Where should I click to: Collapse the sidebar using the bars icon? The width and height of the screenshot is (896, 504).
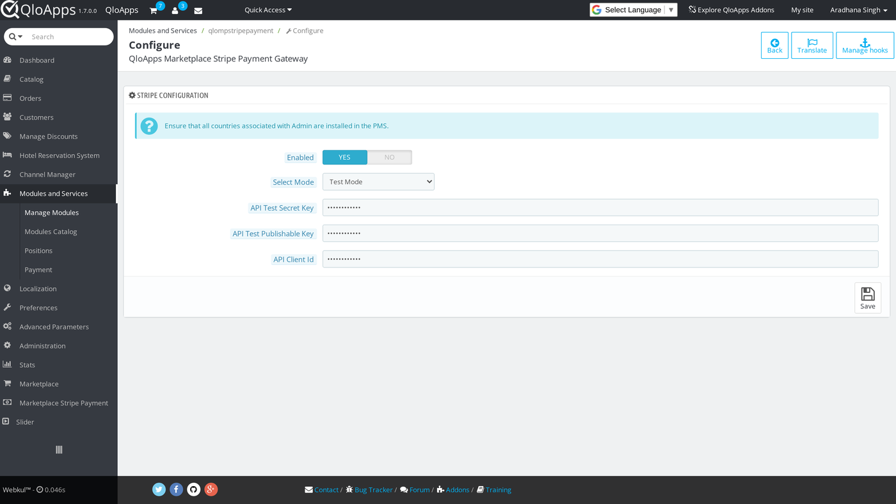59,450
